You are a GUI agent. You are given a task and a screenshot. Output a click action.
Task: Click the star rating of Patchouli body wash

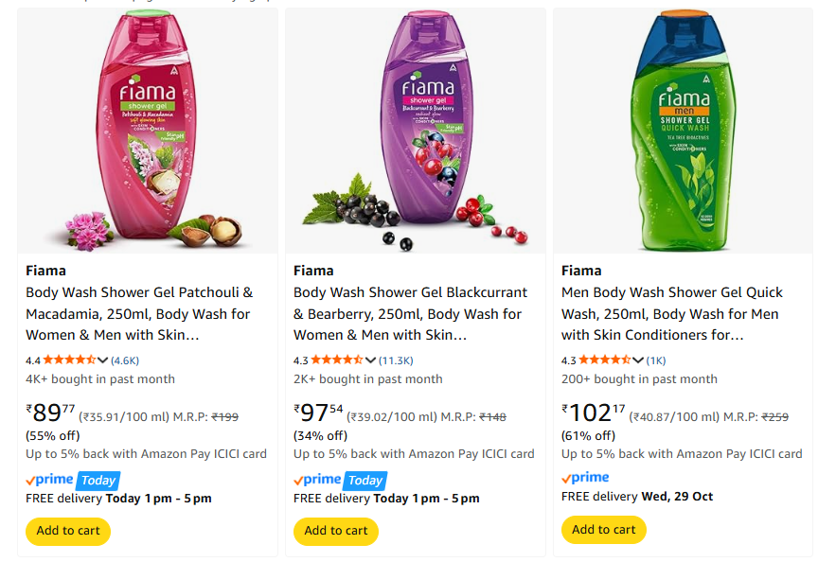[68, 360]
